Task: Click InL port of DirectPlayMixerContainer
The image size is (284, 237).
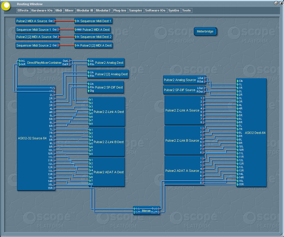Action: click(19, 61)
